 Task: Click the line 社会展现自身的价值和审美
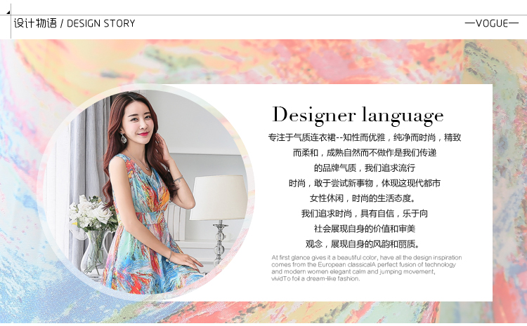(365, 229)
